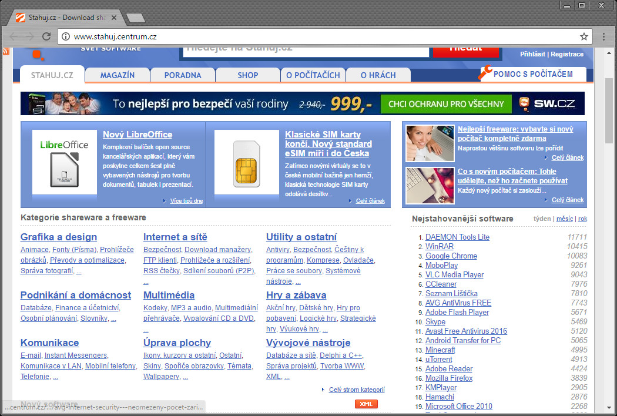The width and height of the screenshot is (617, 416).
Task: Click Přihlásit login link
Action: 532,54
